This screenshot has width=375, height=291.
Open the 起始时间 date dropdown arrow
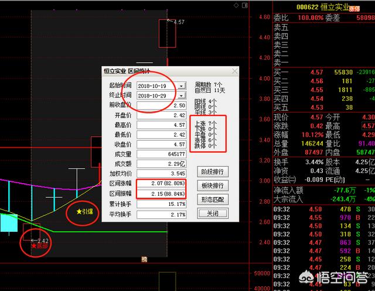pyautogui.click(x=182, y=86)
